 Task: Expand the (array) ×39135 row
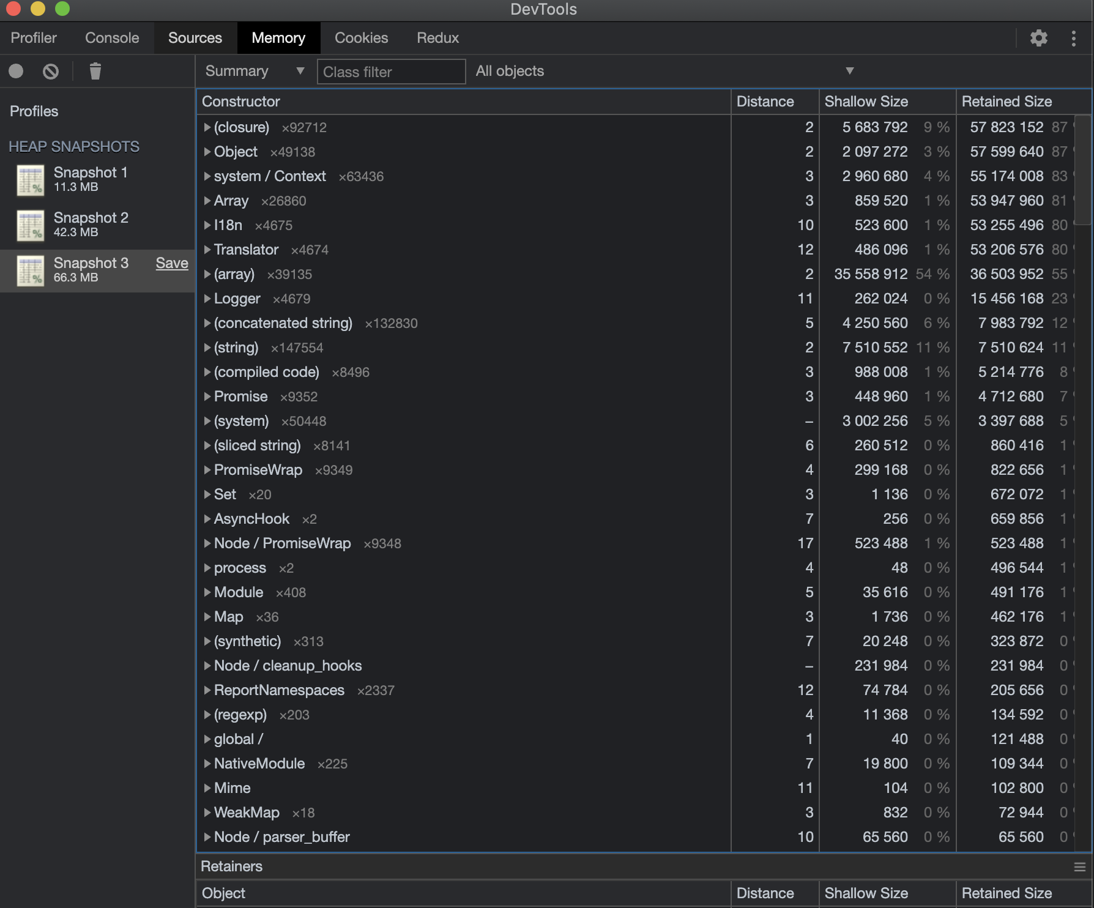[207, 274]
